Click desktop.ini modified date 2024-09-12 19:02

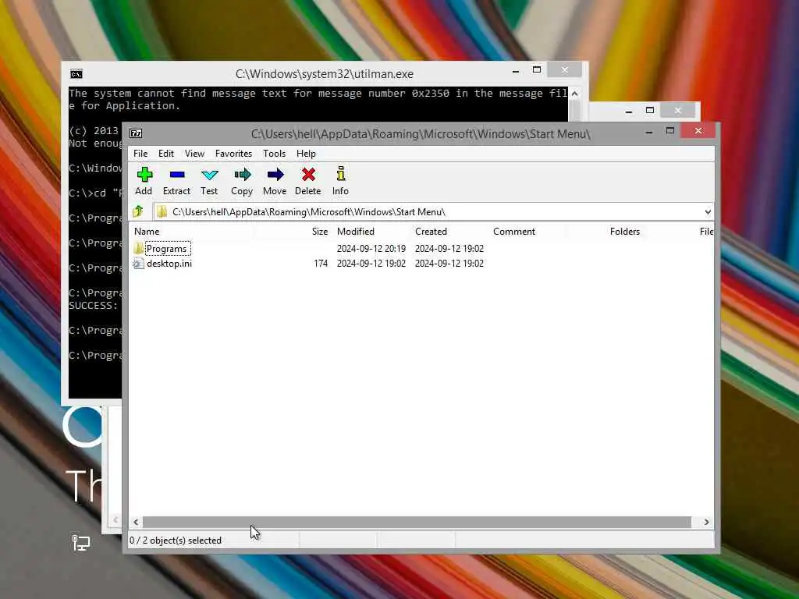click(x=371, y=264)
